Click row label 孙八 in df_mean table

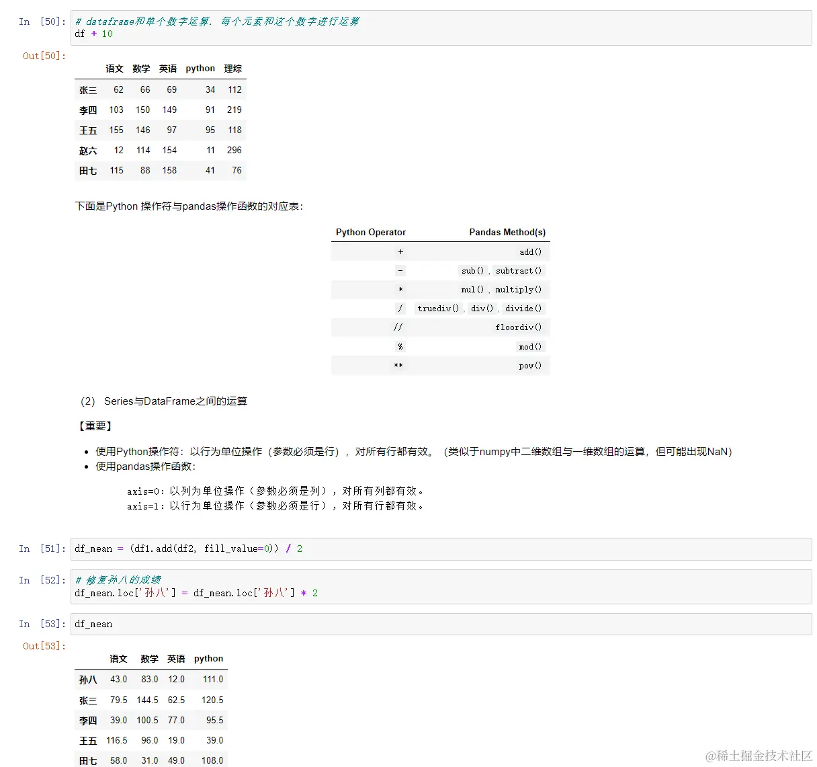point(88,680)
